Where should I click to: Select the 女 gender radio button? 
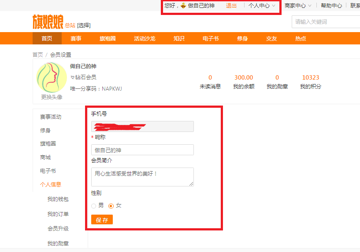pyautogui.click(x=111, y=206)
